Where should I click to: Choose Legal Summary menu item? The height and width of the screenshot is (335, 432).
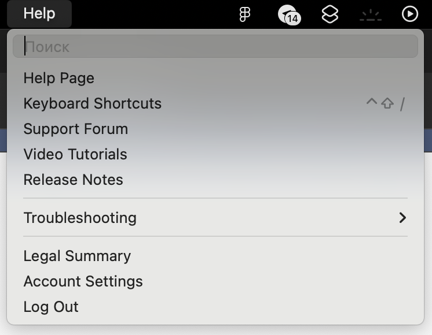coord(215,256)
